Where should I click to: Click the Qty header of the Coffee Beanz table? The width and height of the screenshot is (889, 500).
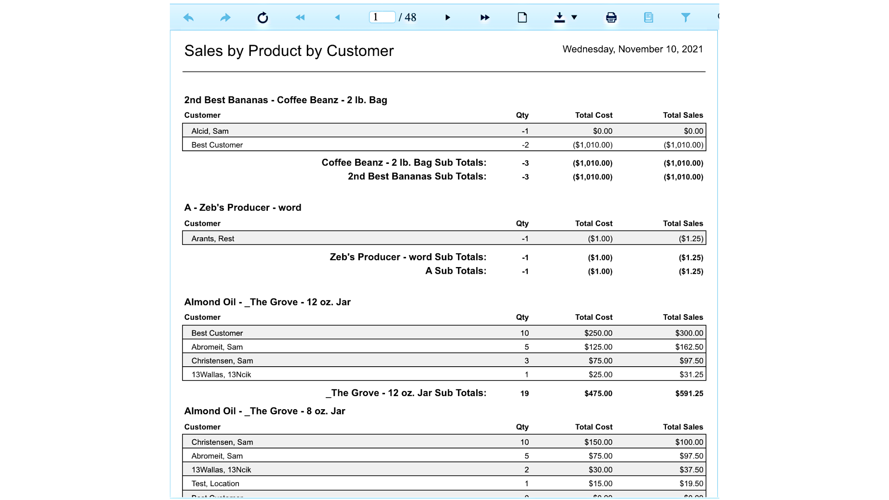coord(522,115)
